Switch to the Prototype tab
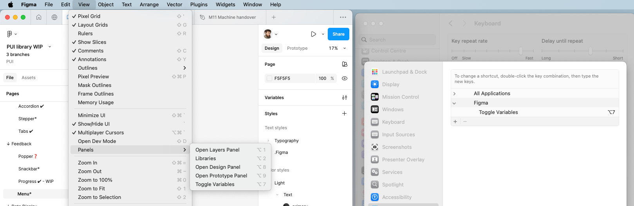This screenshot has width=634, height=206. click(297, 48)
